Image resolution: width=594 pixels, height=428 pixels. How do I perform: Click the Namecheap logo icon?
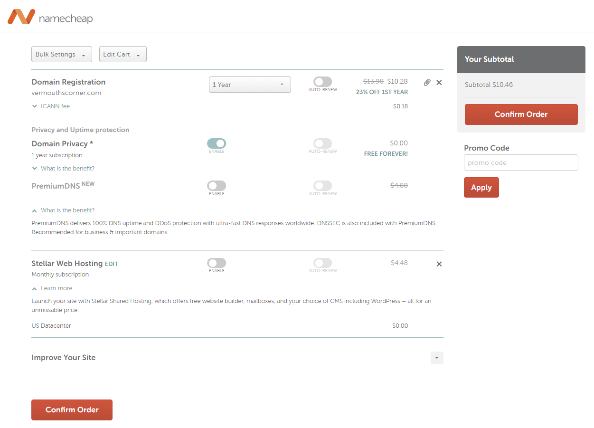pyautogui.click(x=21, y=17)
